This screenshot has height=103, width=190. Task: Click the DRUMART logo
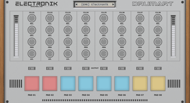[x=153, y=4]
